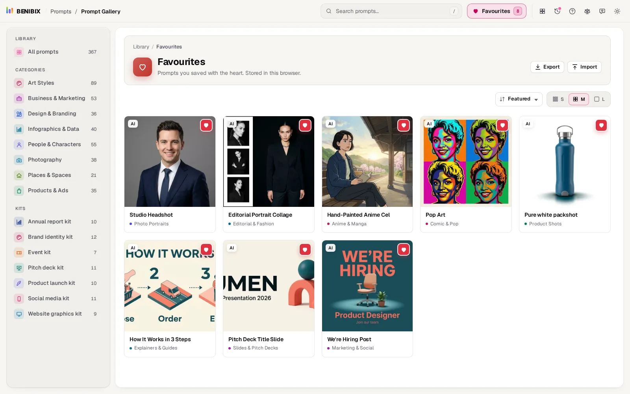Click the Business & Marketing briefcase icon
The image size is (630, 394).
[19, 98]
